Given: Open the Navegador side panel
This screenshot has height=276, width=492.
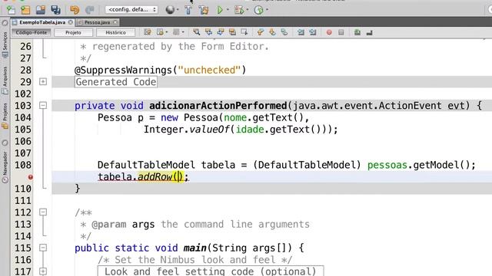Looking at the screenshot, I should pyautogui.click(x=5, y=167).
